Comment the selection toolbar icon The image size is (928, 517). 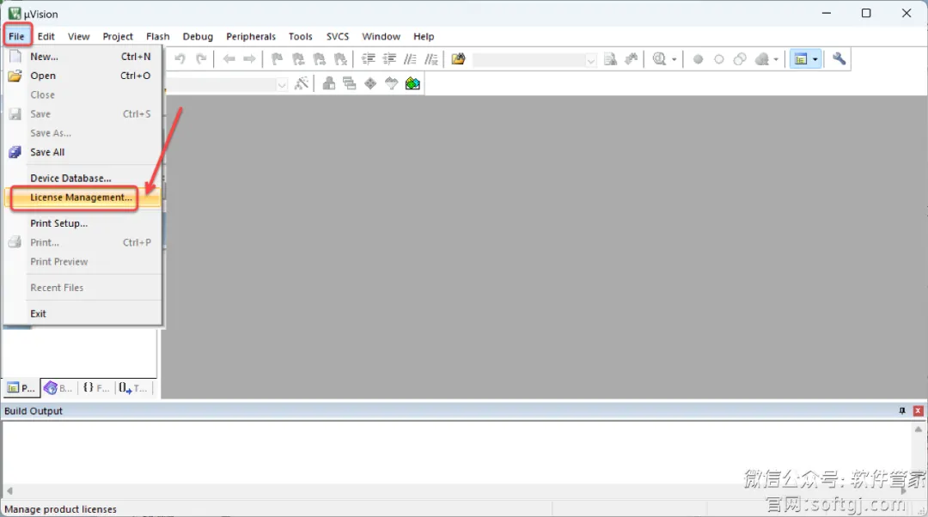pos(410,58)
